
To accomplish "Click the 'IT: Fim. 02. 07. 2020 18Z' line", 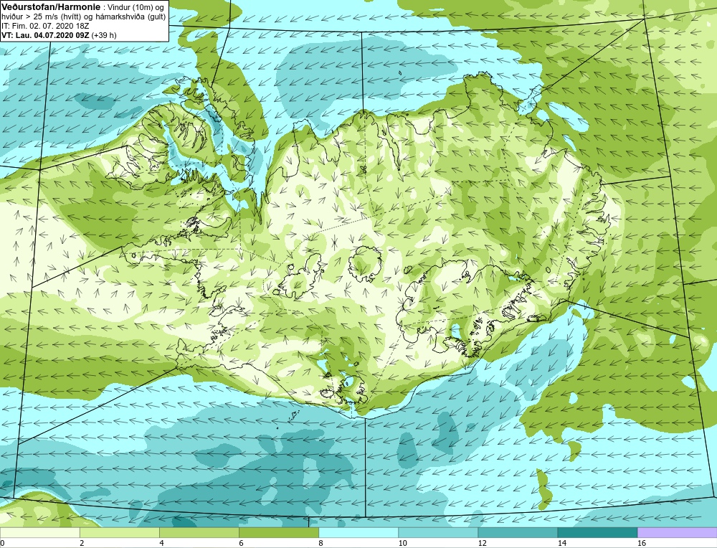I will pyautogui.click(x=45, y=26).
